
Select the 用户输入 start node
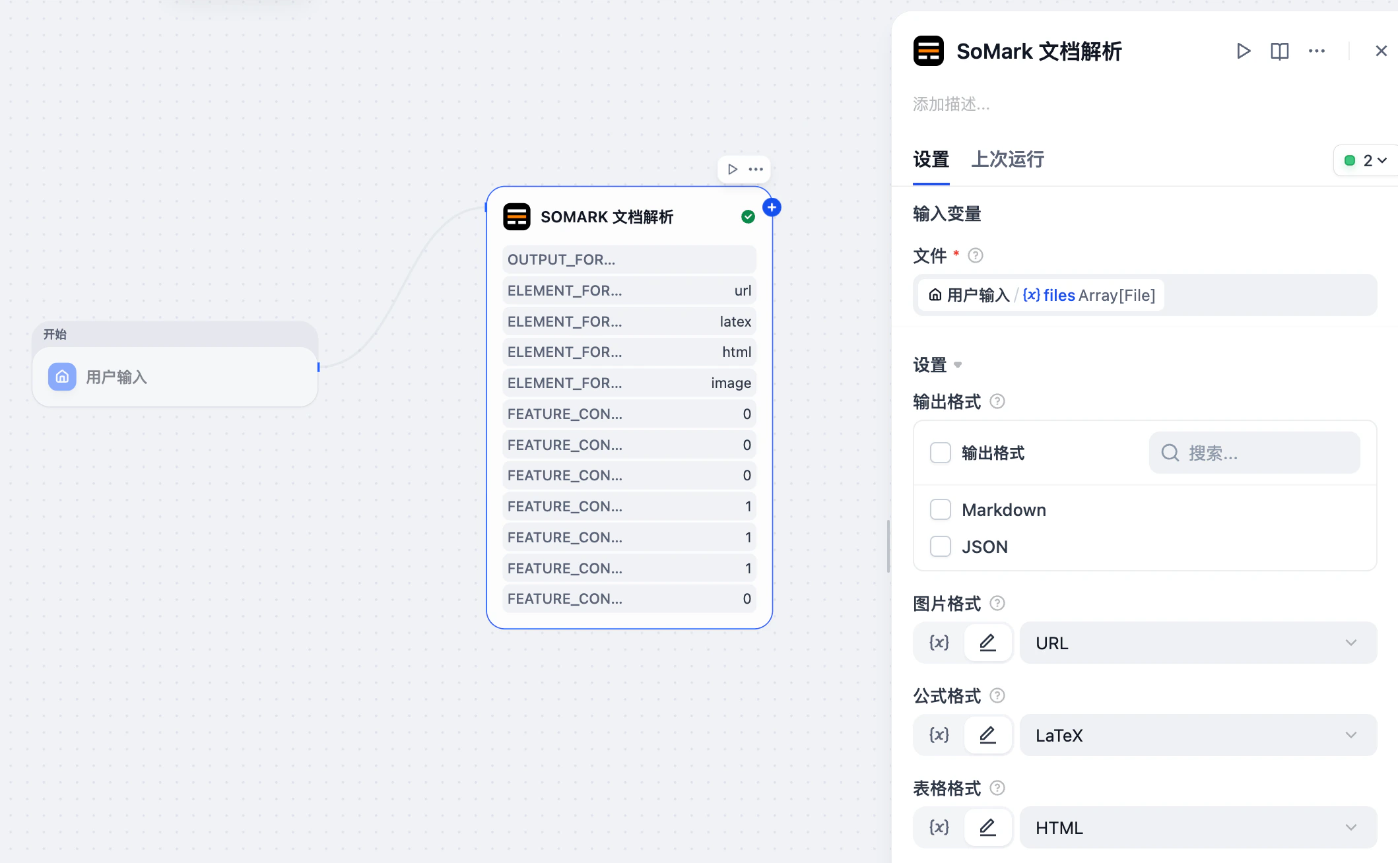tap(175, 377)
